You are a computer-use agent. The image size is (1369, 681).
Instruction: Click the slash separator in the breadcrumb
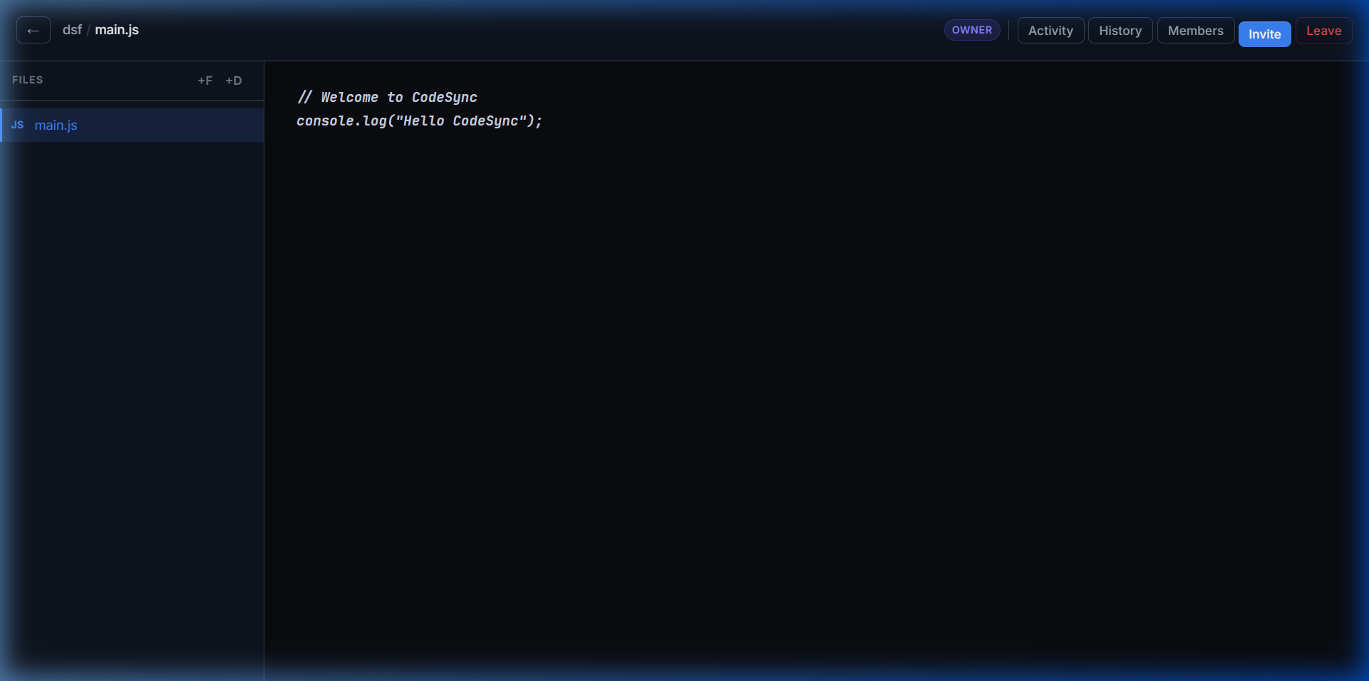coord(88,30)
